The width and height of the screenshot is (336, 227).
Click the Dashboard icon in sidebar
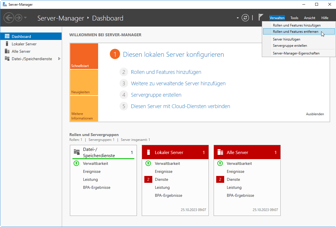pos(7,37)
